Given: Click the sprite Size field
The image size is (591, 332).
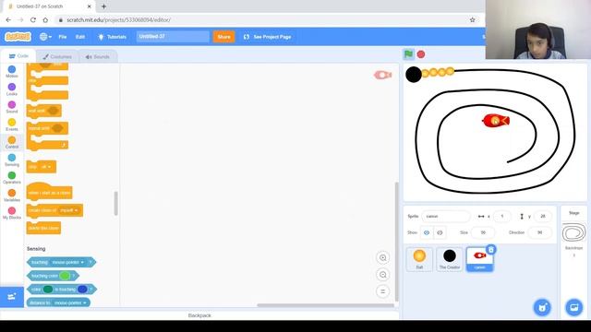Looking at the screenshot, I should click(x=483, y=232).
